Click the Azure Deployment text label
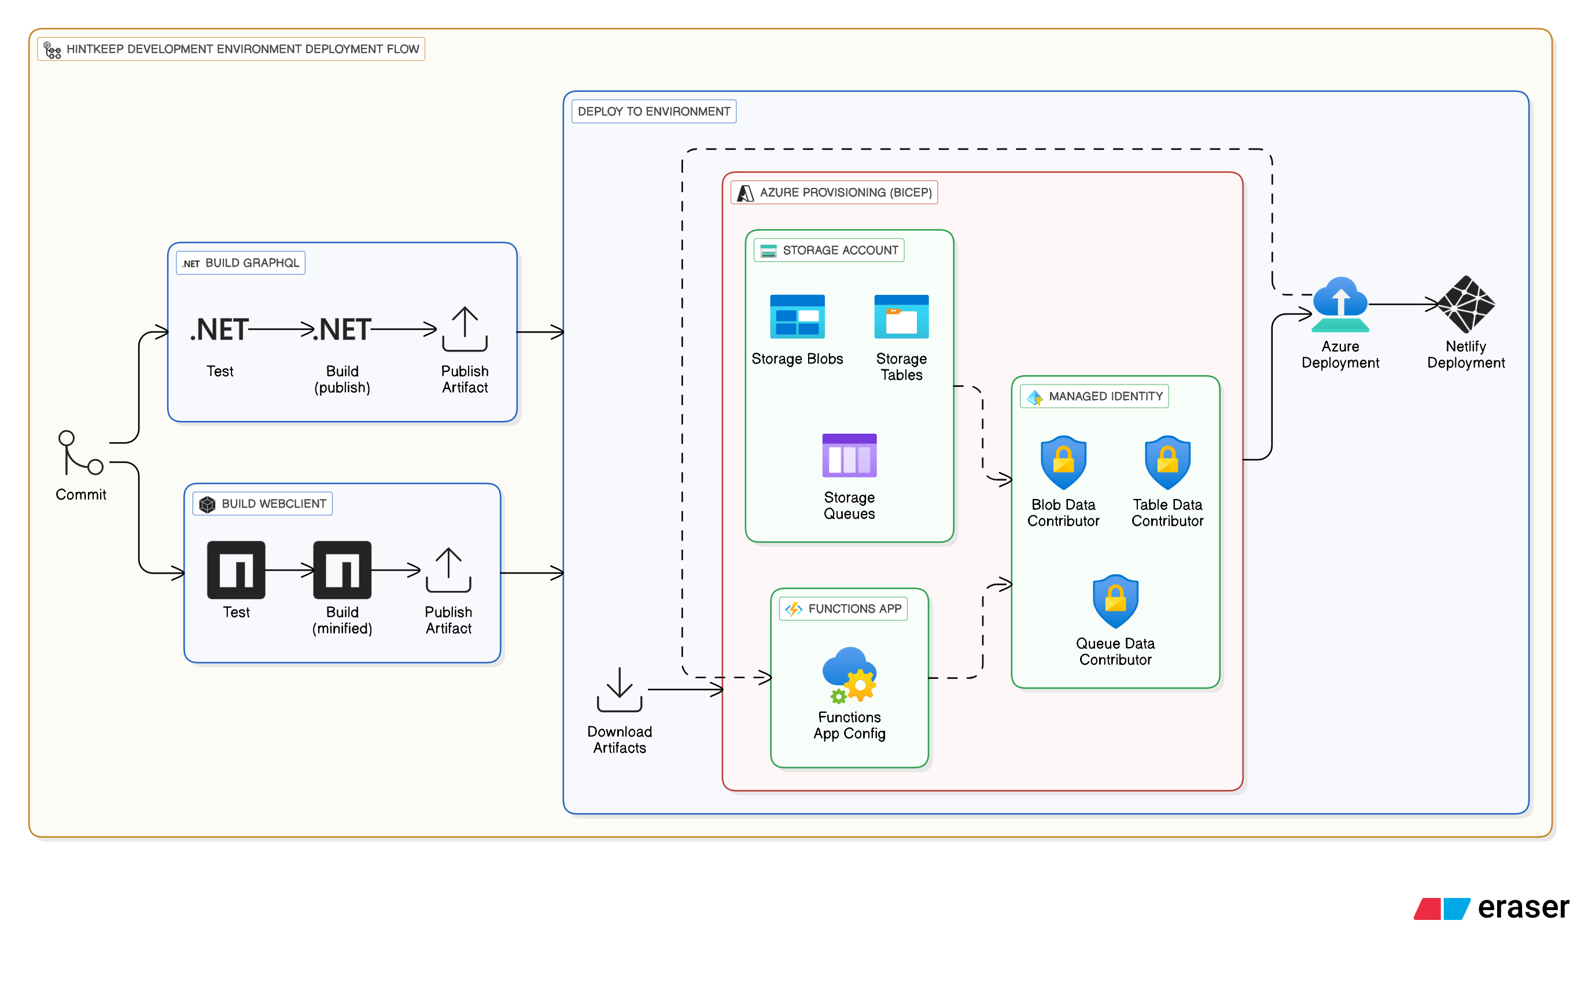The width and height of the screenshot is (1581, 987). tap(1341, 354)
